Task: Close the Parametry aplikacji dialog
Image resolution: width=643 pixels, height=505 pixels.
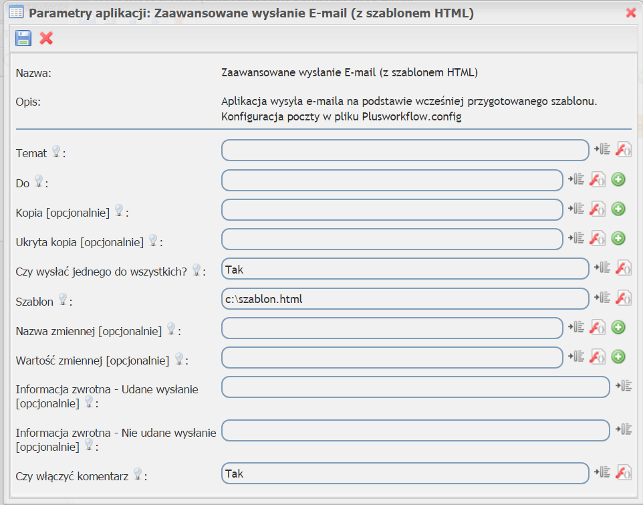Action: 631,13
